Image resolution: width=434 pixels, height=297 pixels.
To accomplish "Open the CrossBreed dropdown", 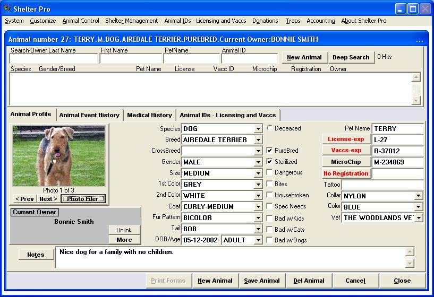I will coord(258,151).
